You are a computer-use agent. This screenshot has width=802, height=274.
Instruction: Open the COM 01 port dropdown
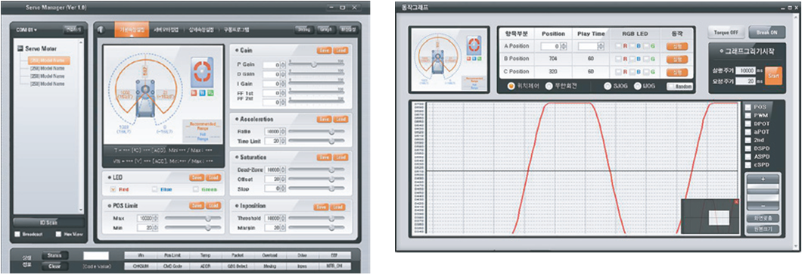pyautogui.click(x=26, y=30)
